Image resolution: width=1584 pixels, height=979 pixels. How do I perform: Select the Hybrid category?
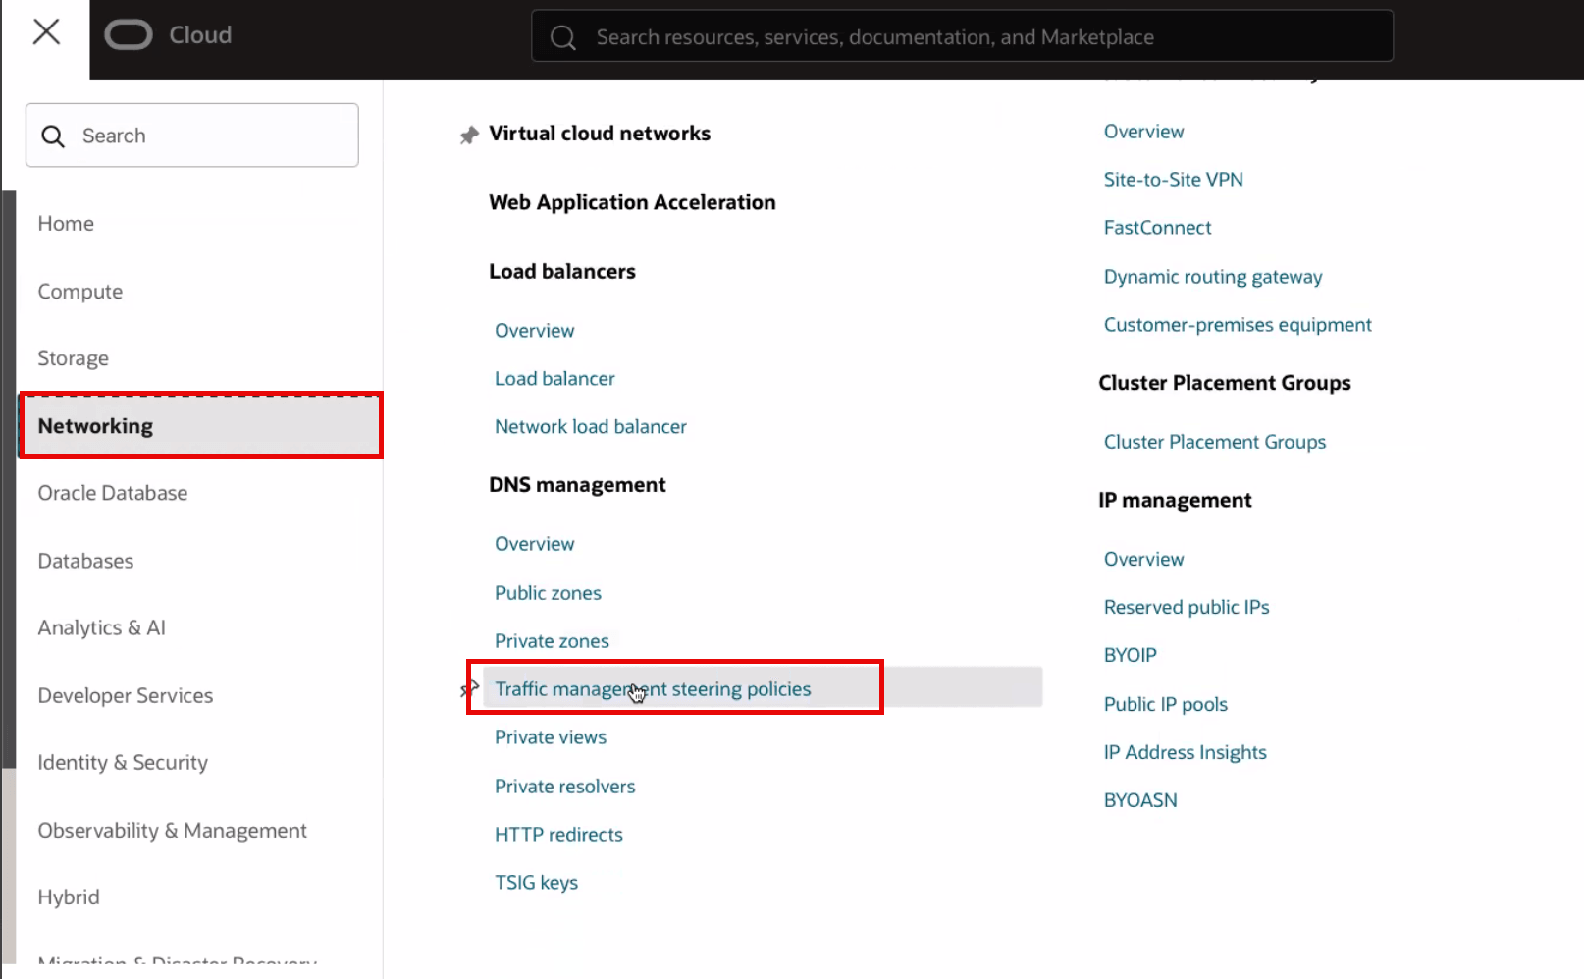point(69,897)
